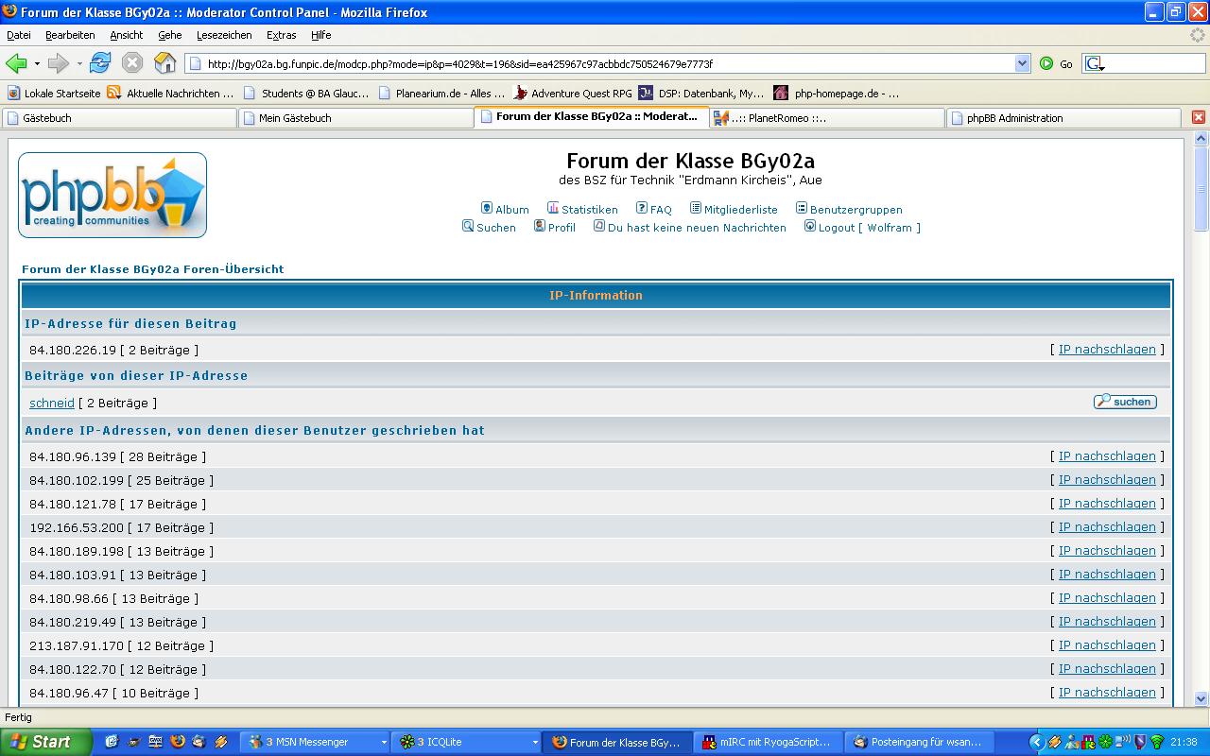Viewport: 1210px width, 756px height.
Task: Expand the MSN Messenger taskbar group
Action: pos(384,743)
